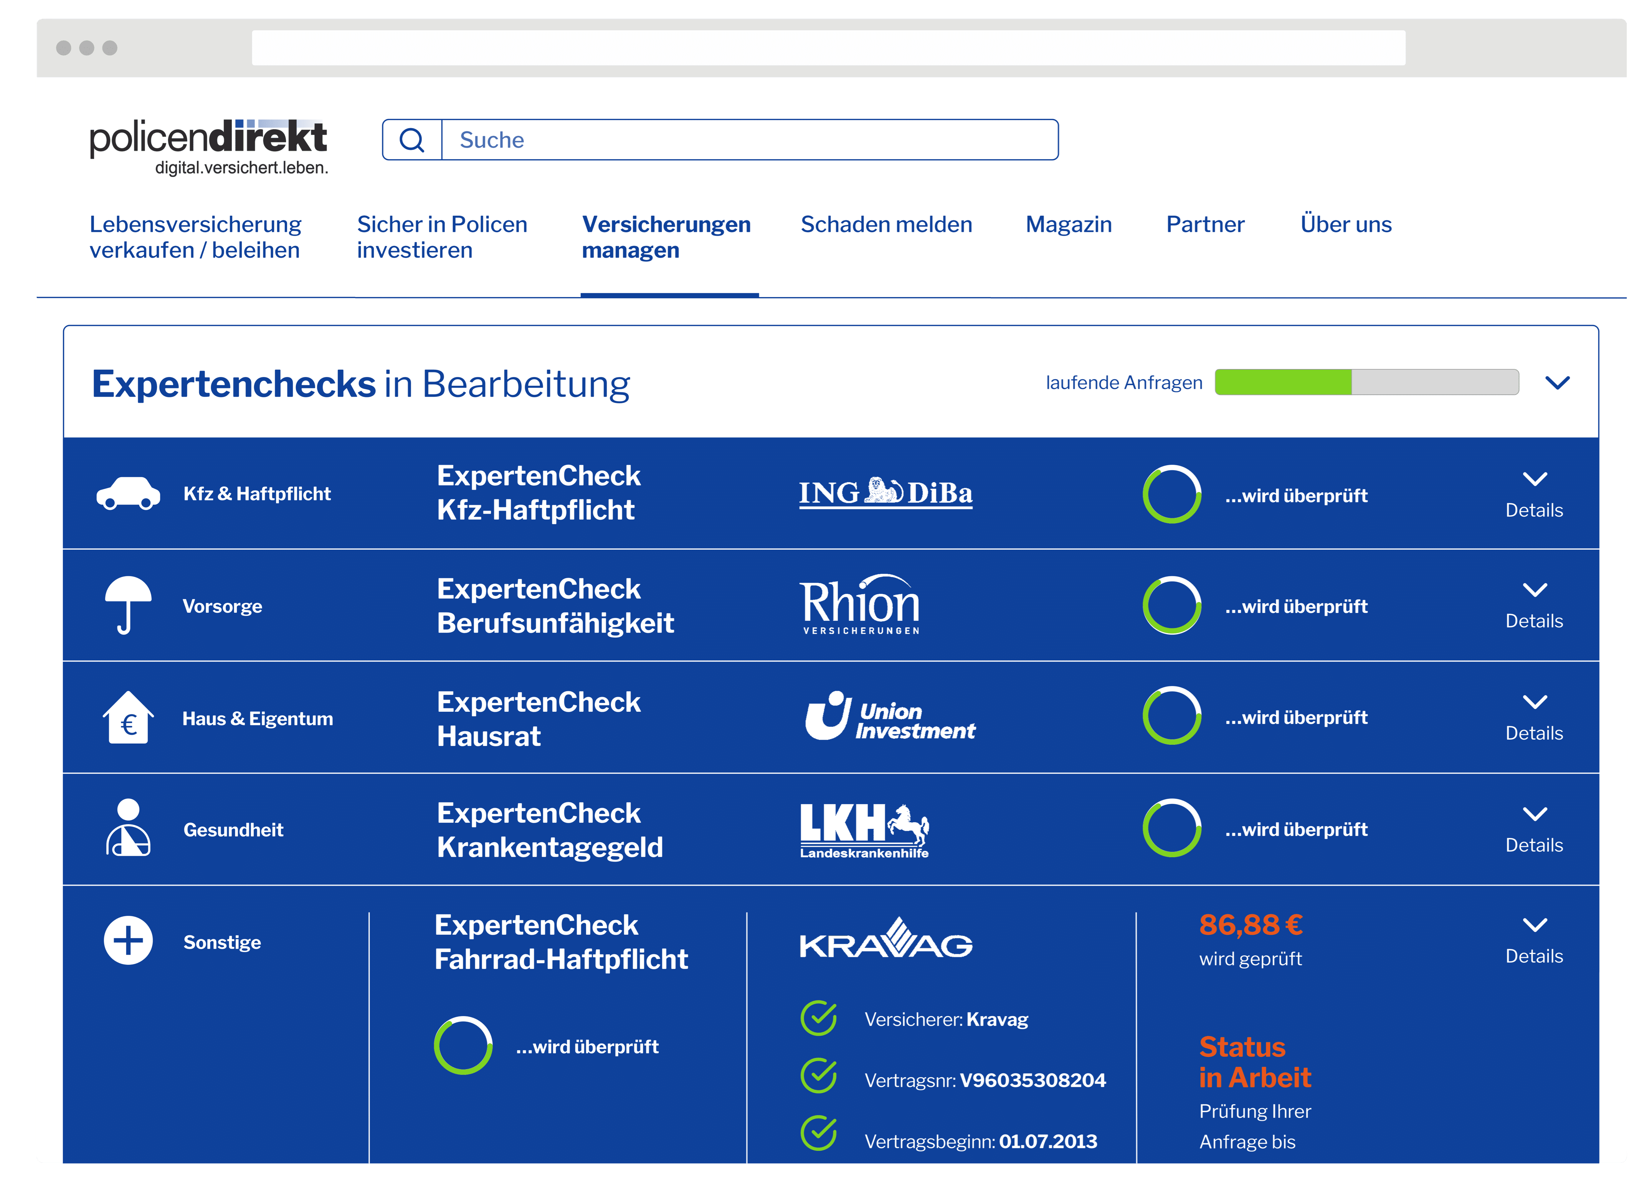1652x1187 pixels.
Task: Click the green checkmark beside Vertragsnr
Action: coord(819,1076)
